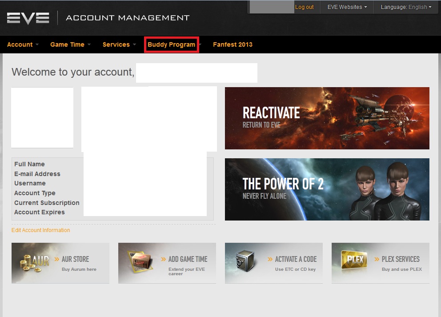Click the gold PLEX card icon
Viewport: 441px width, 317px height.
(354, 259)
